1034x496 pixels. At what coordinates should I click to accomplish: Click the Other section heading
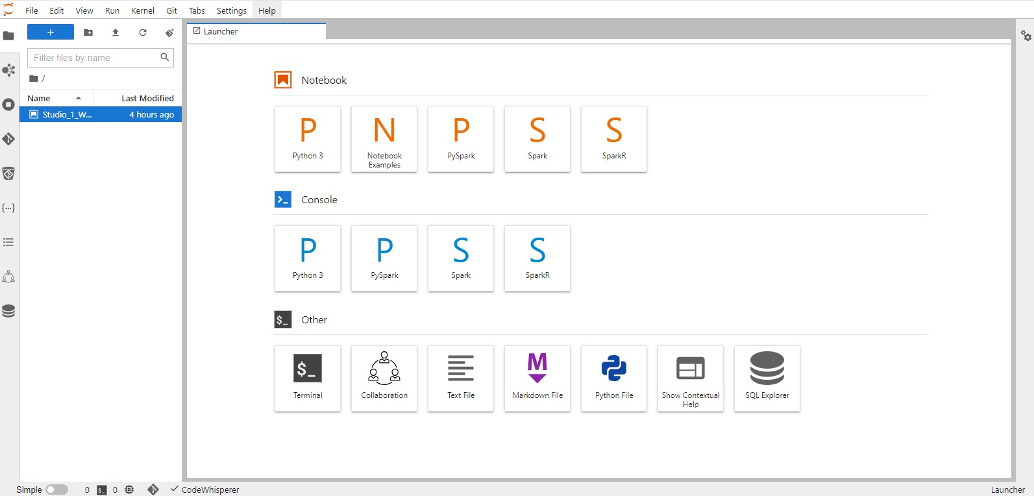(x=314, y=319)
